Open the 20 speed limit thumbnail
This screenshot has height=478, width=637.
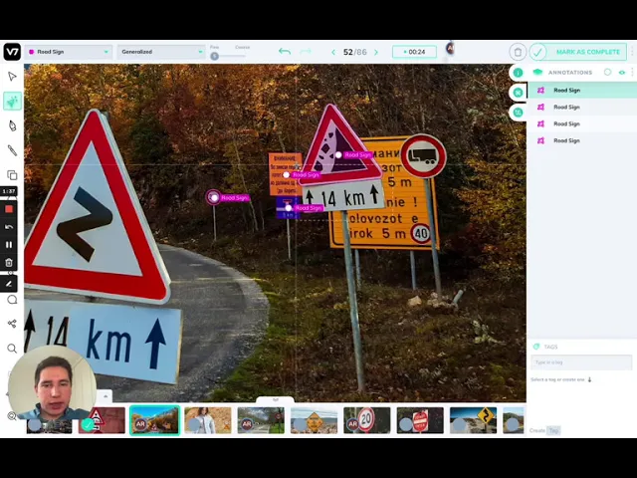click(x=367, y=420)
